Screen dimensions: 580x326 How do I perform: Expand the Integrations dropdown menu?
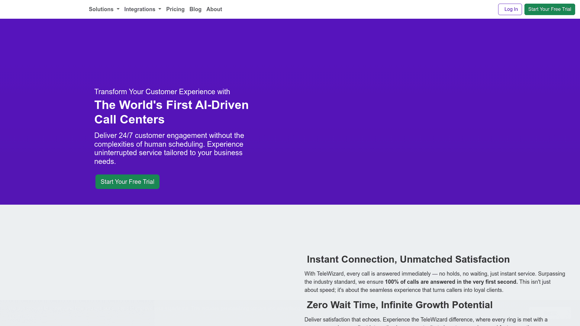coord(140,9)
